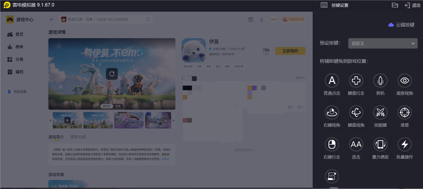Click the reload icon on the video
The height and width of the screenshot is (189, 423).
[112, 74]
